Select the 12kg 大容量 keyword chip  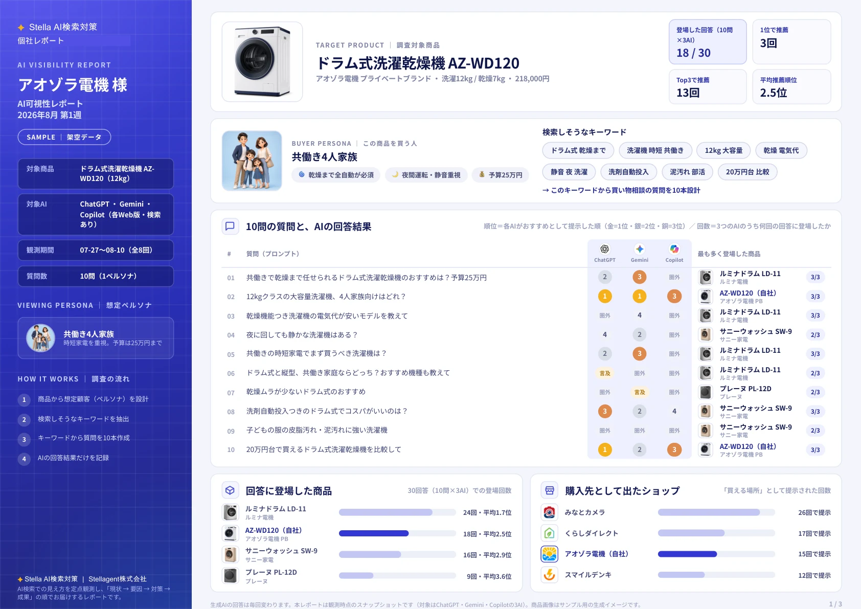pos(723,150)
